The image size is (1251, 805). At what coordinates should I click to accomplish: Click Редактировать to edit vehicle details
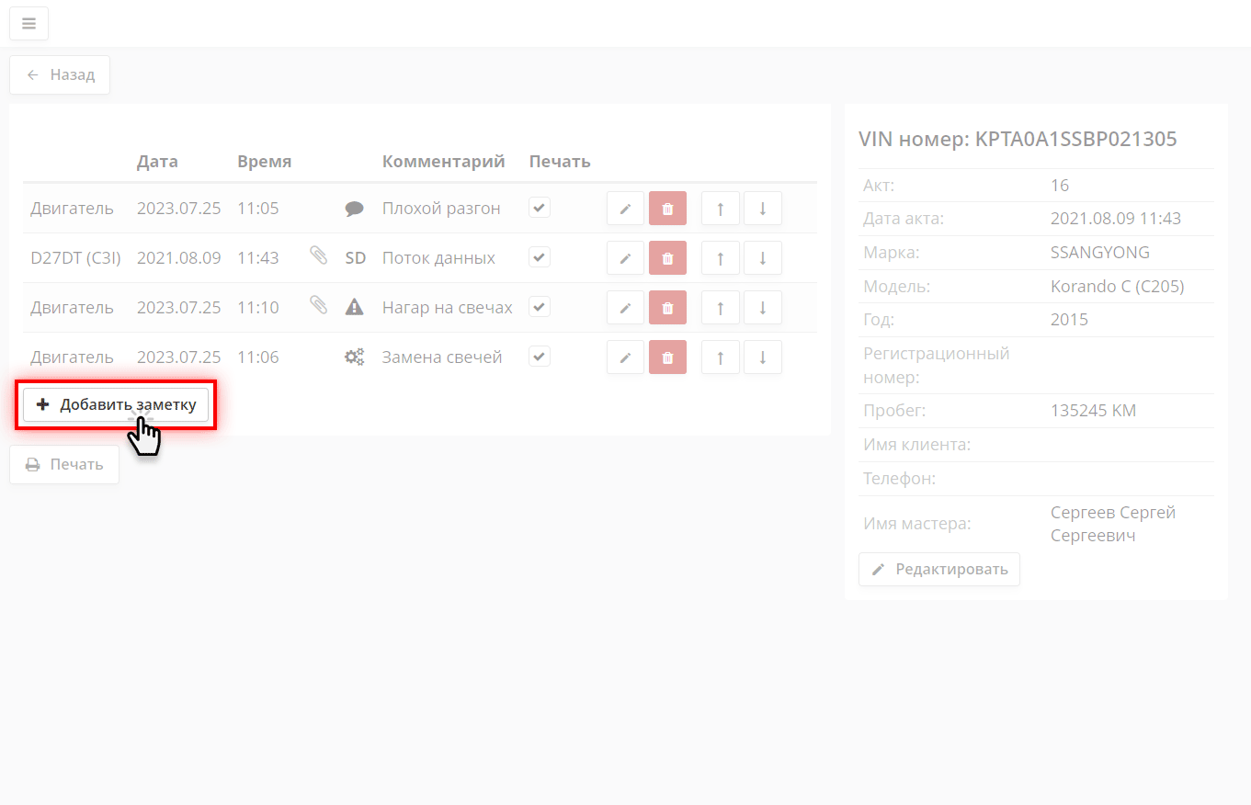(938, 570)
